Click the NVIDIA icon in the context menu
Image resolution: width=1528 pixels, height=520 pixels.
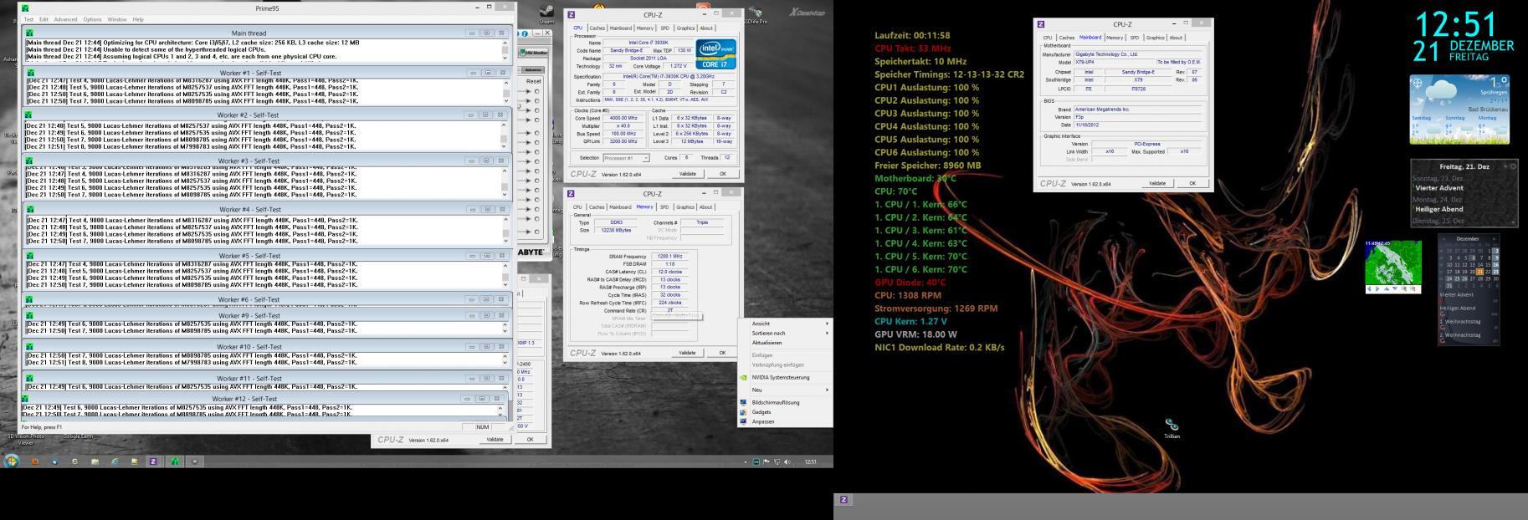tap(743, 377)
